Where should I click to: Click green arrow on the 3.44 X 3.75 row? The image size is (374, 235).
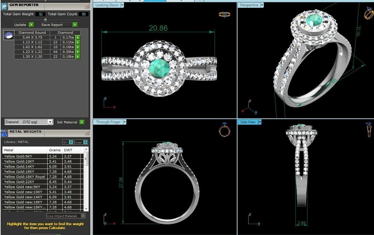point(78,37)
